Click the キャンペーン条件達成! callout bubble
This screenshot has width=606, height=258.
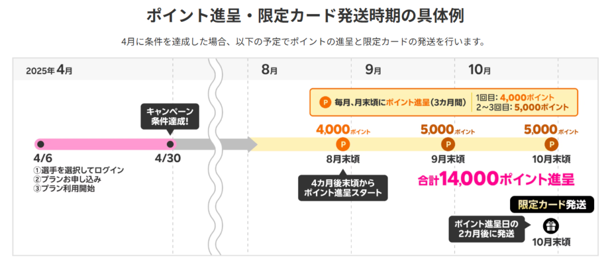click(x=169, y=117)
